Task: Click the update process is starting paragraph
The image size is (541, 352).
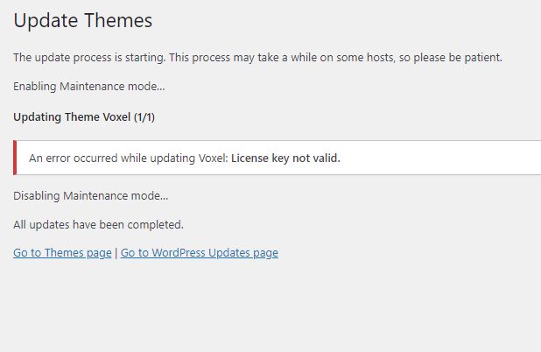Action: (257, 58)
